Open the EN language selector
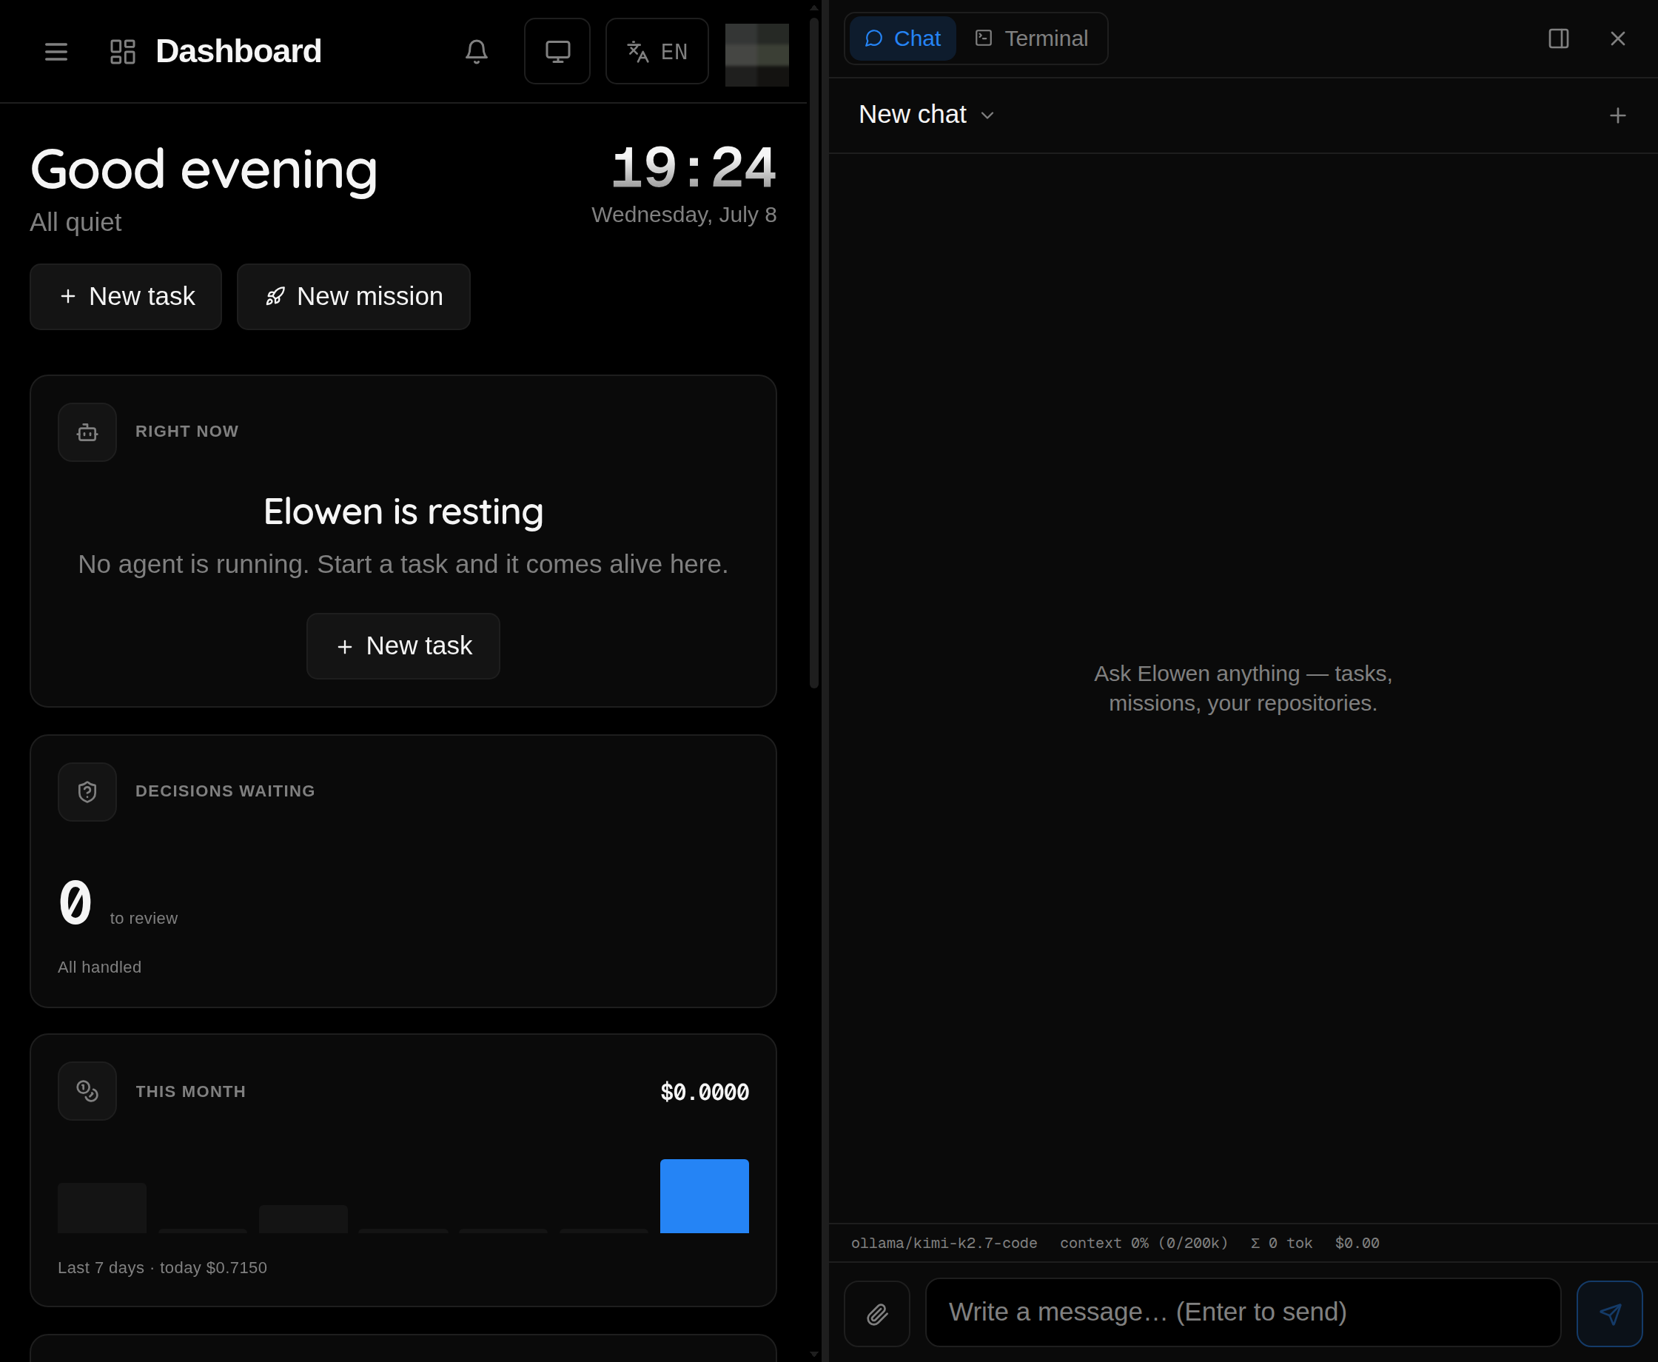Screen dimensions: 1658x1362 pyautogui.click(x=657, y=52)
